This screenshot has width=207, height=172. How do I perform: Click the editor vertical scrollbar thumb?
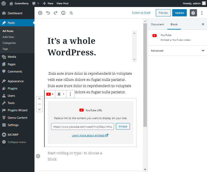(x=145, y=75)
